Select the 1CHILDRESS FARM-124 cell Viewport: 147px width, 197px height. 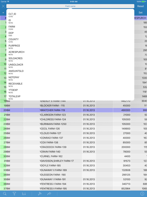[61, 120]
